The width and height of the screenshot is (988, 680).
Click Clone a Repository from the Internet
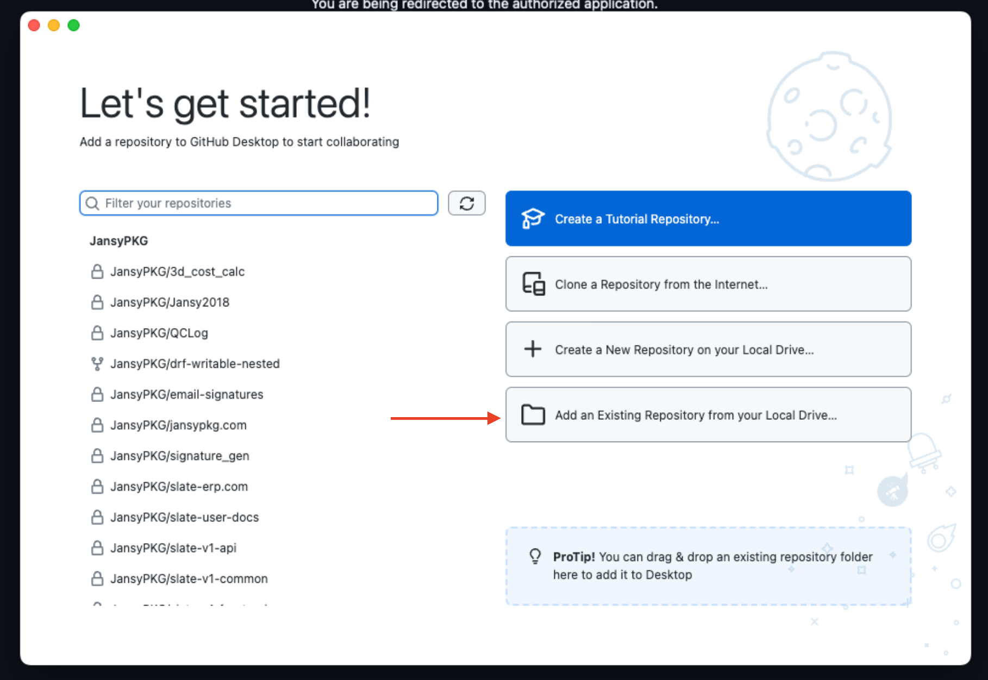tap(707, 284)
